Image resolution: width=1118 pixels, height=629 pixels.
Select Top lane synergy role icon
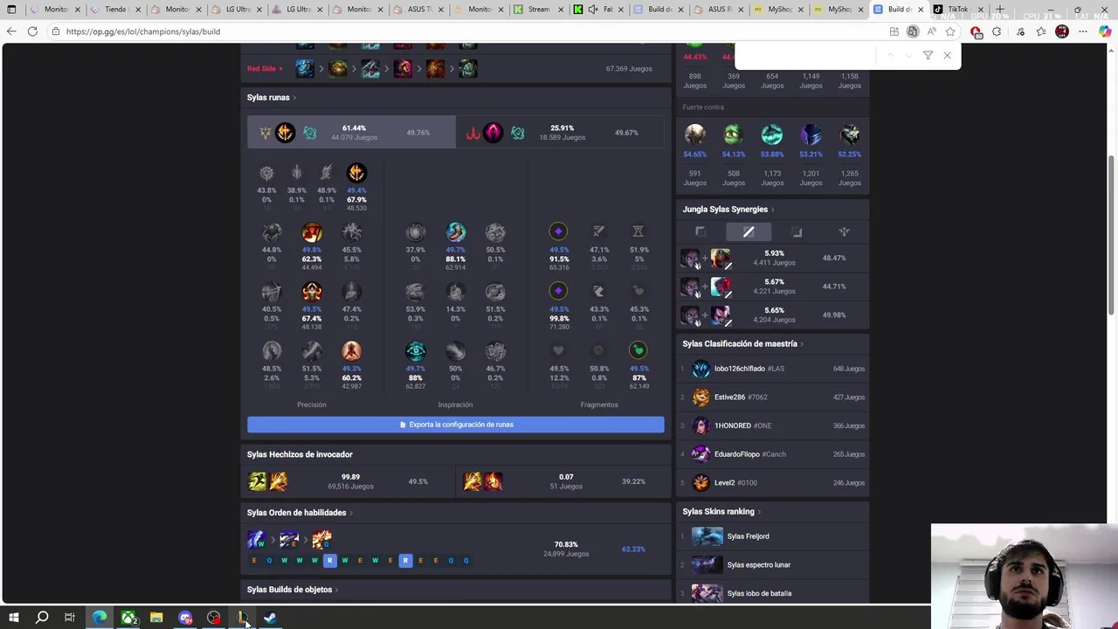point(700,232)
